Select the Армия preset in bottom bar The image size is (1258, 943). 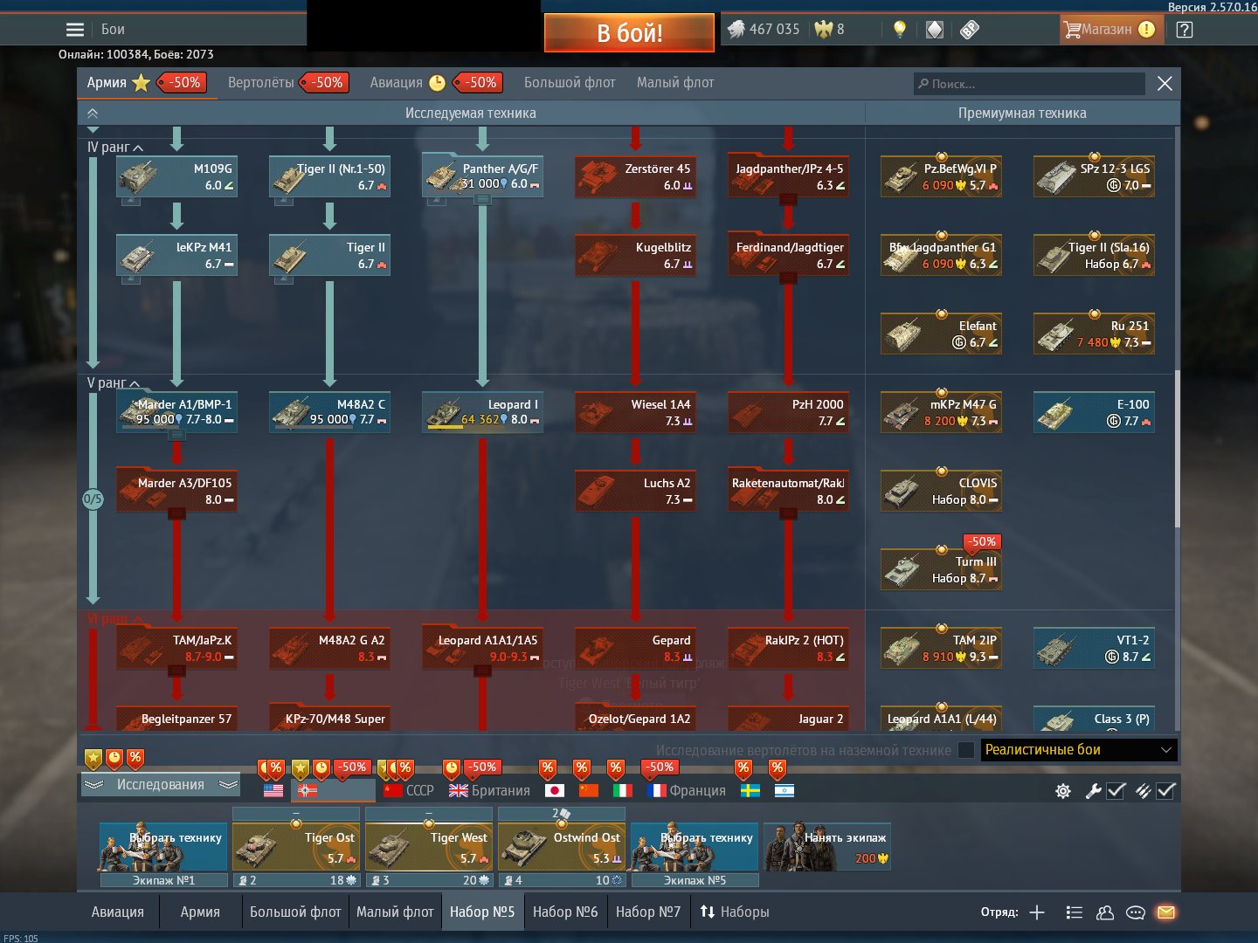pyautogui.click(x=200, y=912)
